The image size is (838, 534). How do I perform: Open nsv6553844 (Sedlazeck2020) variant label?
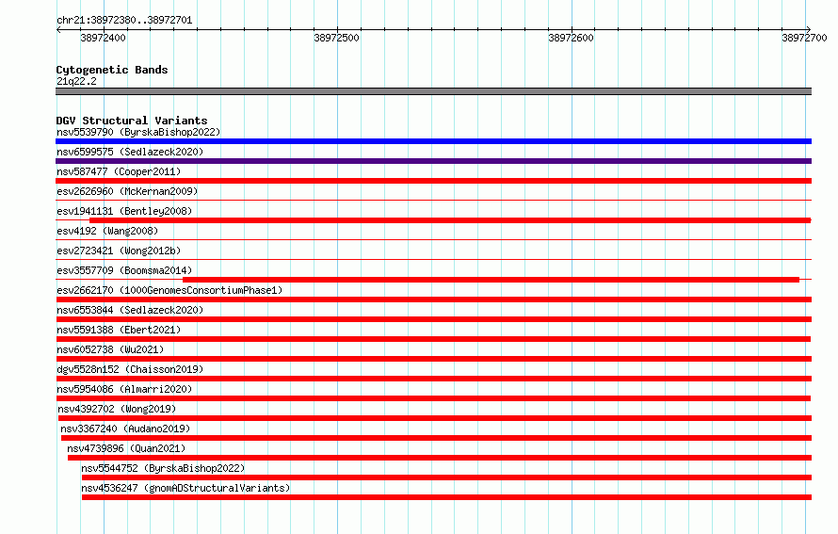pos(130,310)
